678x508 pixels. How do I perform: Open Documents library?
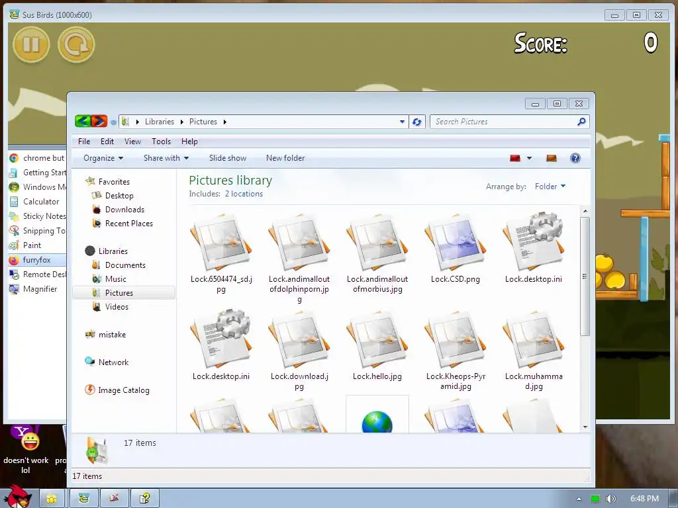pos(125,265)
